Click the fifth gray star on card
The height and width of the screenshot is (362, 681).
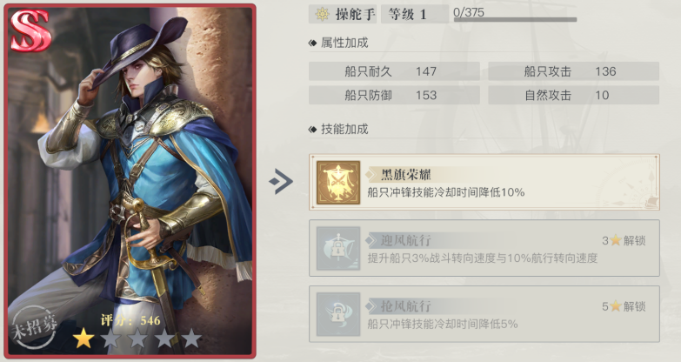pos(191,339)
